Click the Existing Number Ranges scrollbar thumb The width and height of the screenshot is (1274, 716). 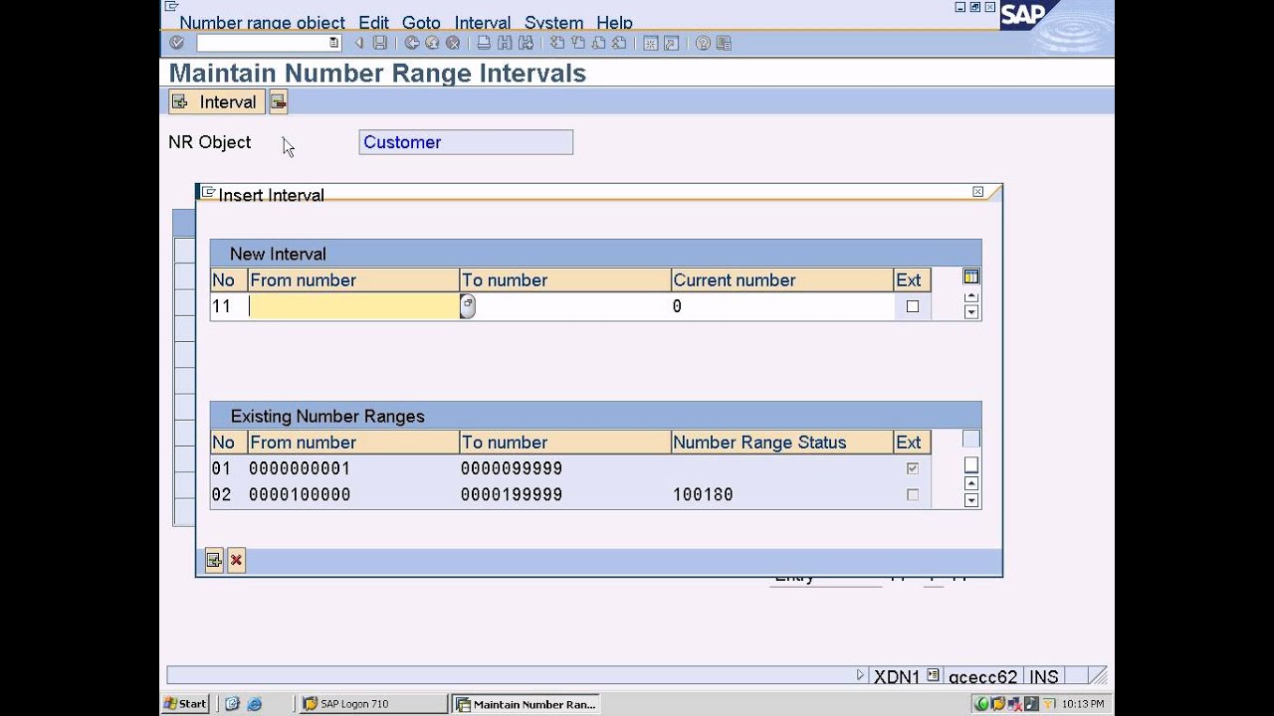pyautogui.click(x=971, y=464)
